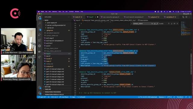Click description breadcrumb item
Image resolution: width=193 pixels, height=109 pixels.
[143, 20]
